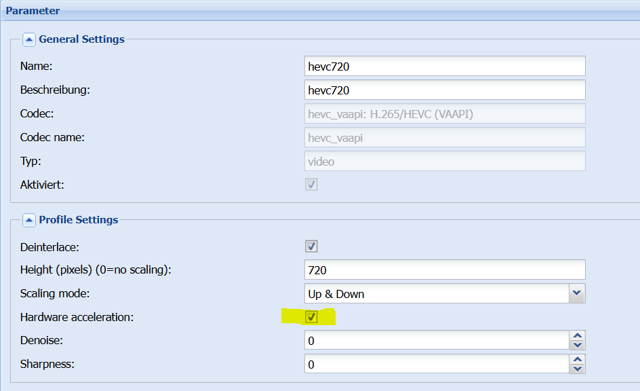Increase Denoise value with up arrow
Screen dimensions: 640x391
pyautogui.click(x=577, y=336)
